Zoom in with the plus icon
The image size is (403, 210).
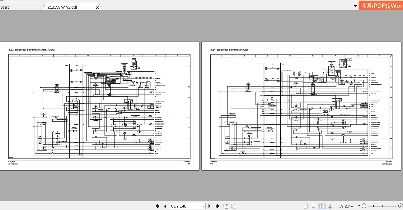(x=401, y=206)
